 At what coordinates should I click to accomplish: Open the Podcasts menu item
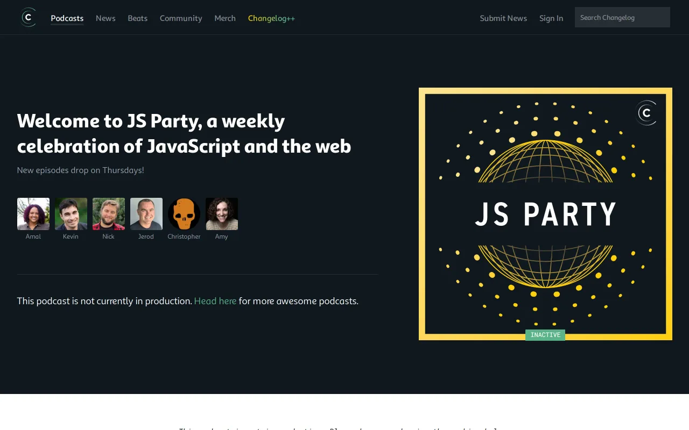[67, 18]
